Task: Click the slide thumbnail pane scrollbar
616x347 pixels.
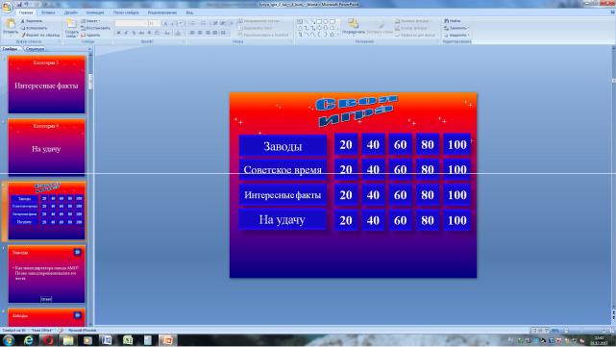Action: pos(90,82)
